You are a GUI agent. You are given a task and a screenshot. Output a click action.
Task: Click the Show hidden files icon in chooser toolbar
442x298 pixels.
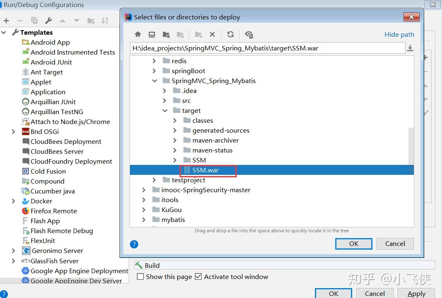(x=249, y=34)
